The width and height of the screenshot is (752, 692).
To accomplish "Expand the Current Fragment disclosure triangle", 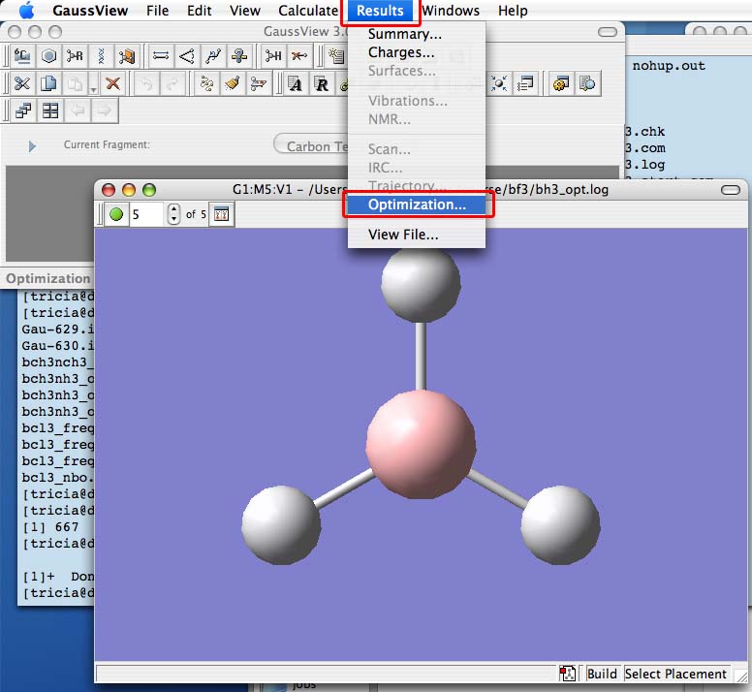I will click(32, 145).
